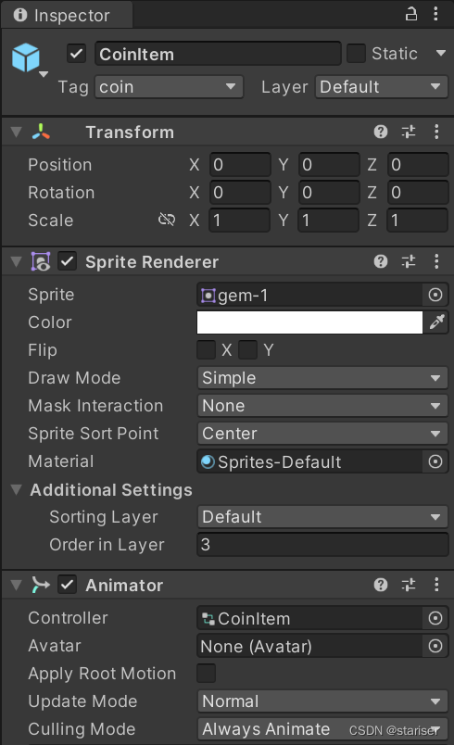
Task: Open the Inspector panel kebab menu
Action: click(x=436, y=14)
